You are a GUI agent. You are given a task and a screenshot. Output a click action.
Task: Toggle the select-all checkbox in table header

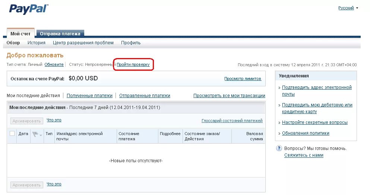(x=12, y=134)
